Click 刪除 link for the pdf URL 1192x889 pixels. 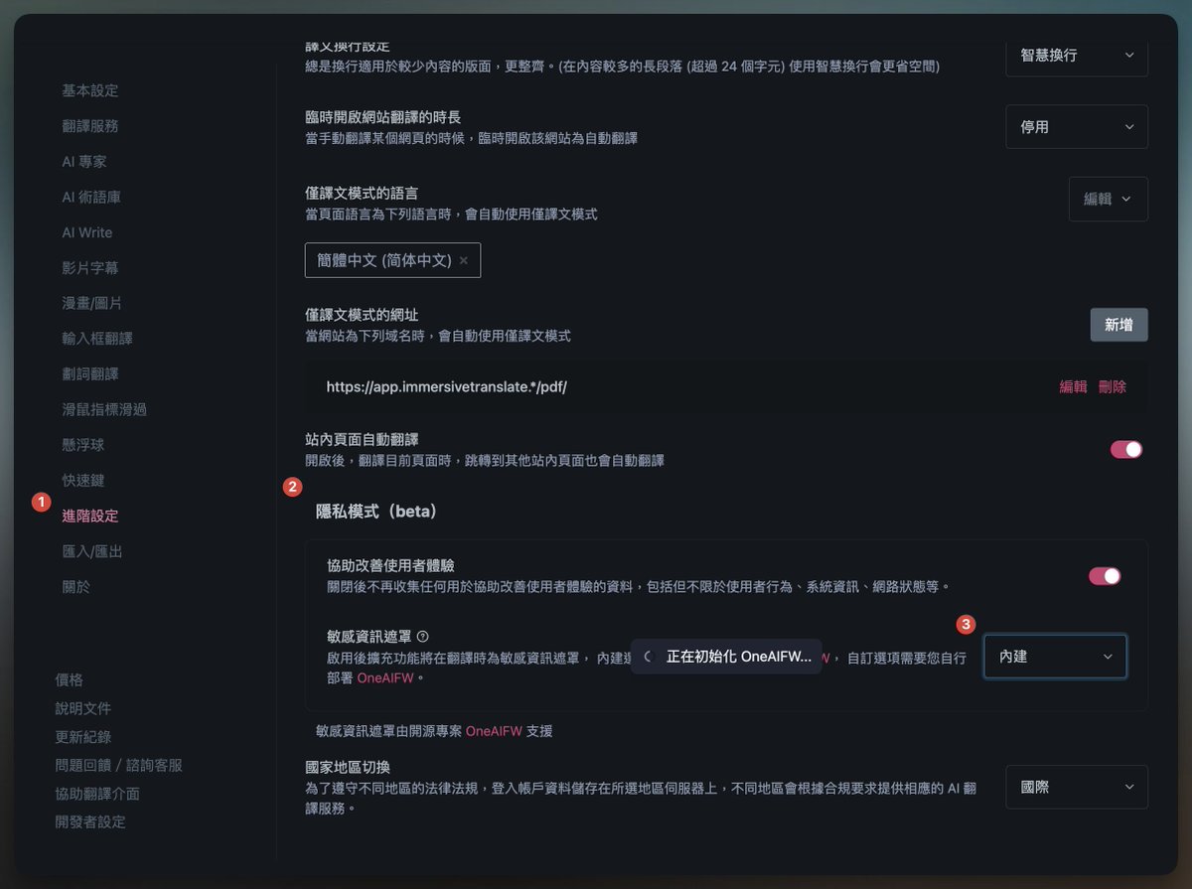(1113, 387)
